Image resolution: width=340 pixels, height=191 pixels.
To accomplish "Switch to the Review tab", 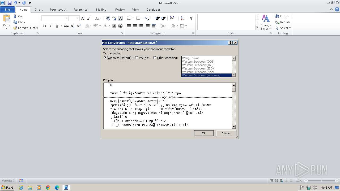I will 120,10.
